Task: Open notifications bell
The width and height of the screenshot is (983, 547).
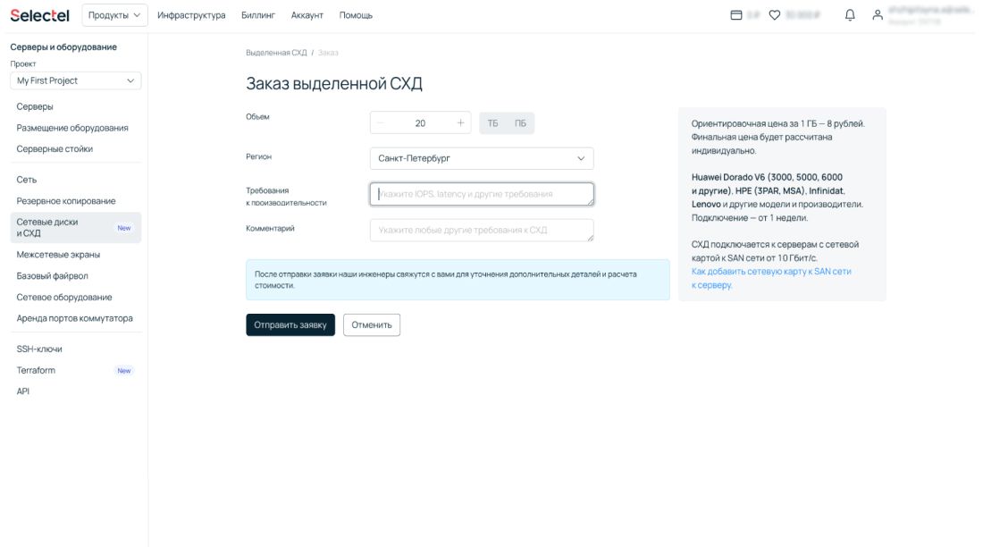Action: [850, 15]
